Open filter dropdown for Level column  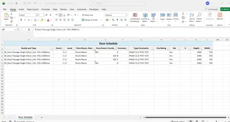pyautogui.click(x=74, y=49)
